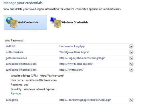
Task: Switch to Windows Credentials tab label
Action: (75, 22)
